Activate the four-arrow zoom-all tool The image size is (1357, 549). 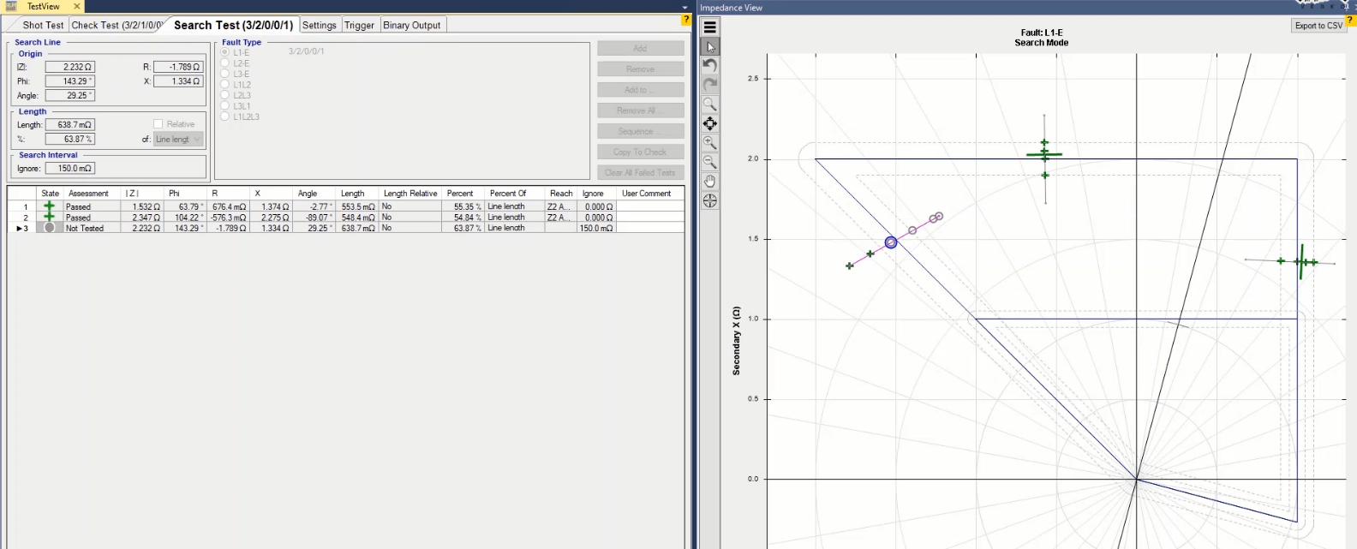710,123
